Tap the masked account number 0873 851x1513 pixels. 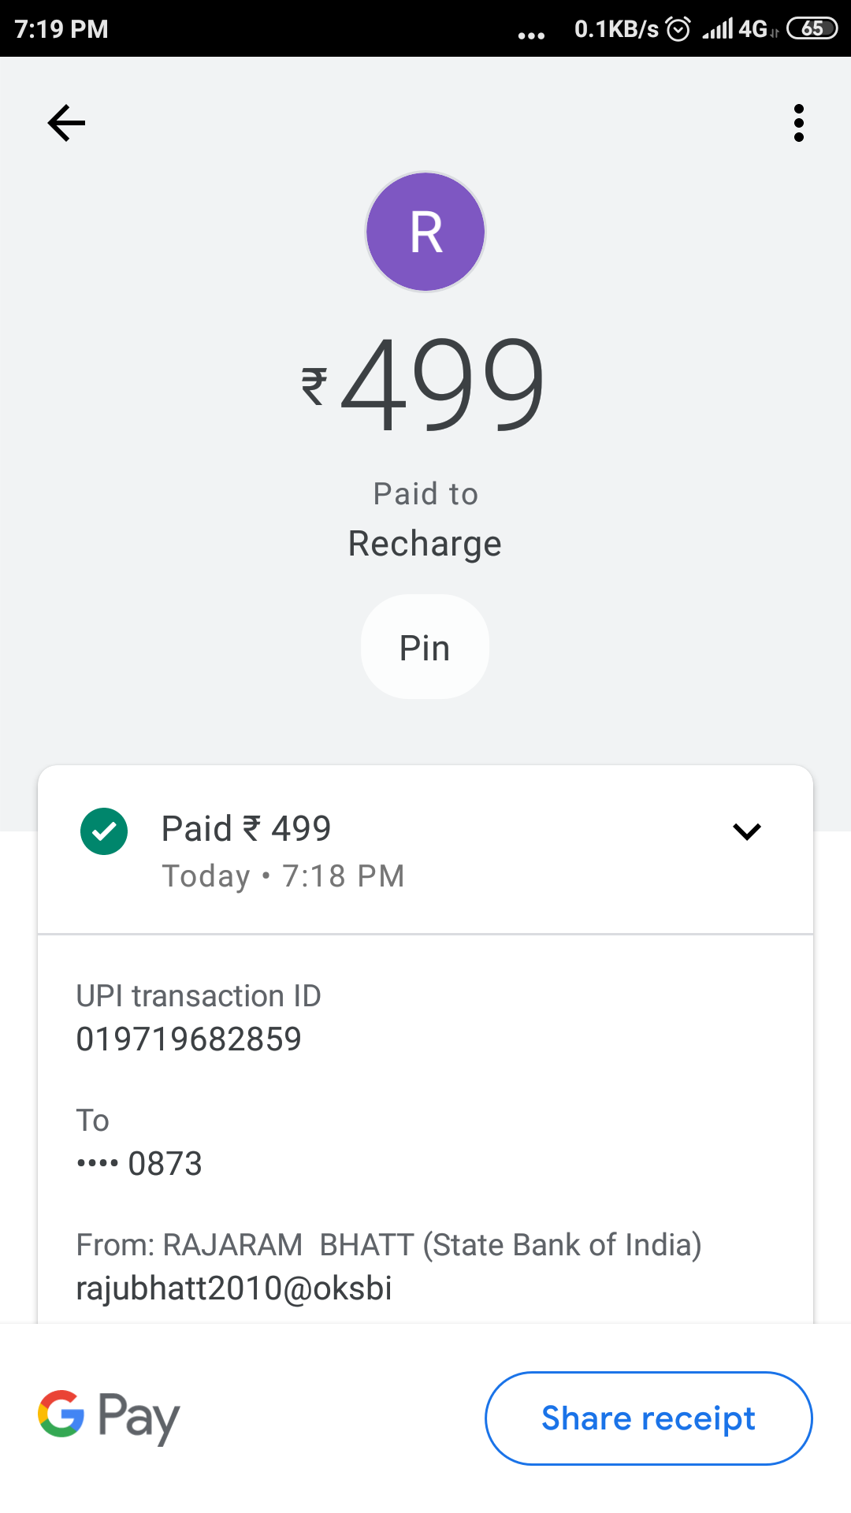139,1164
